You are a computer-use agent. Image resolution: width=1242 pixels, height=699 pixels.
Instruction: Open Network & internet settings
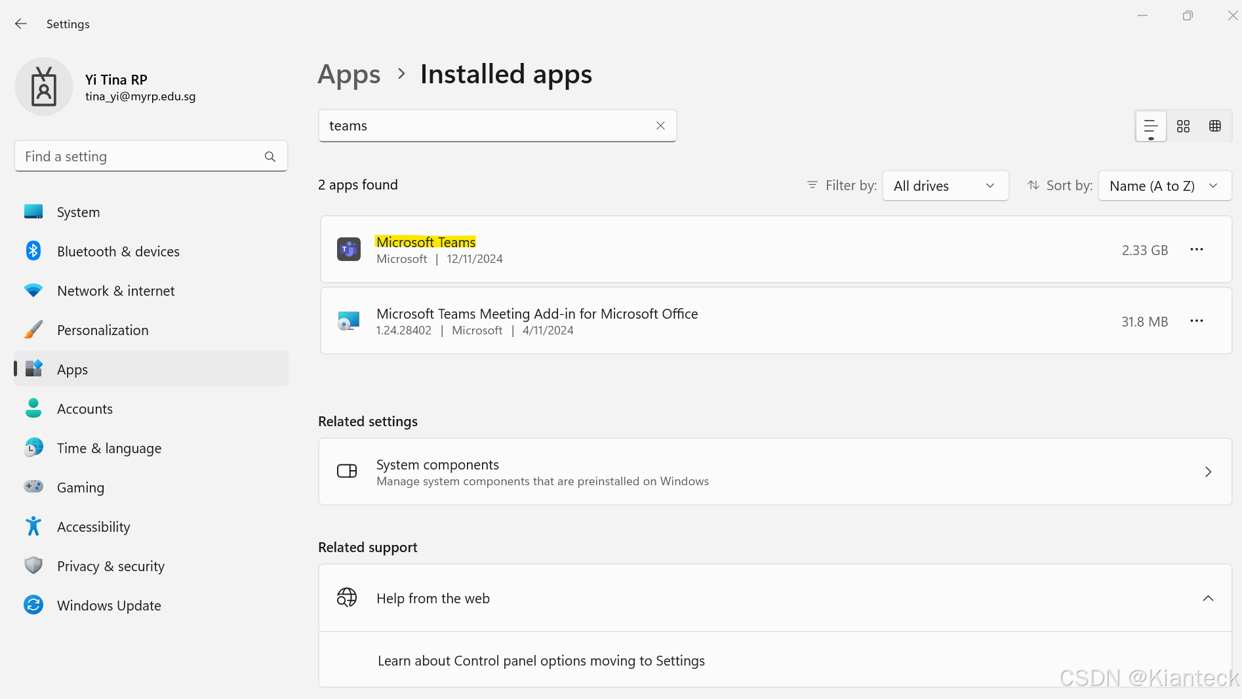click(151, 290)
